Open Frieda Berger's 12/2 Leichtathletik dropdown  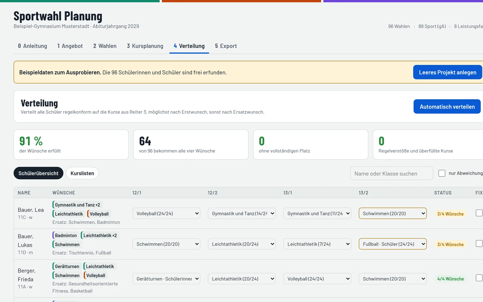tap(242, 279)
